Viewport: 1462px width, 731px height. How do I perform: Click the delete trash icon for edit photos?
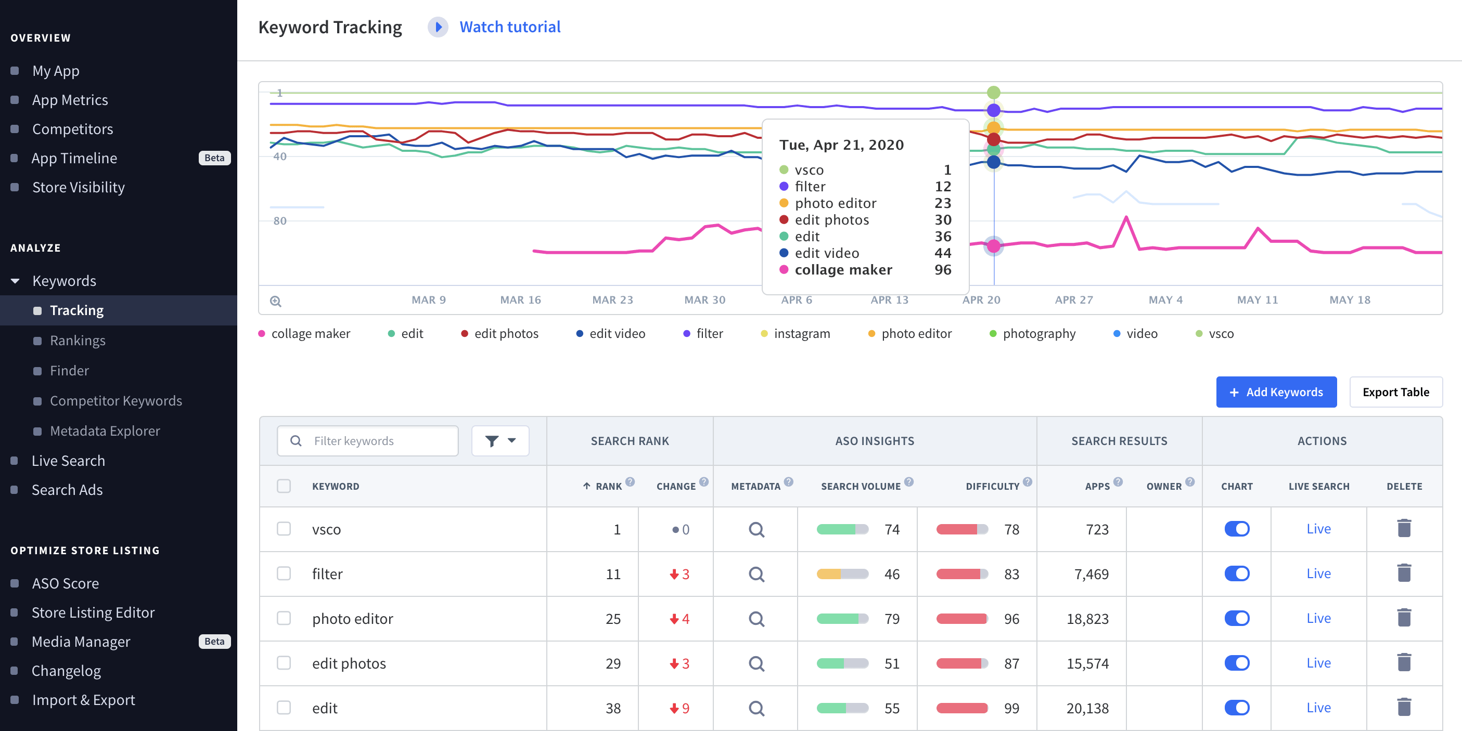click(x=1404, y=663)
